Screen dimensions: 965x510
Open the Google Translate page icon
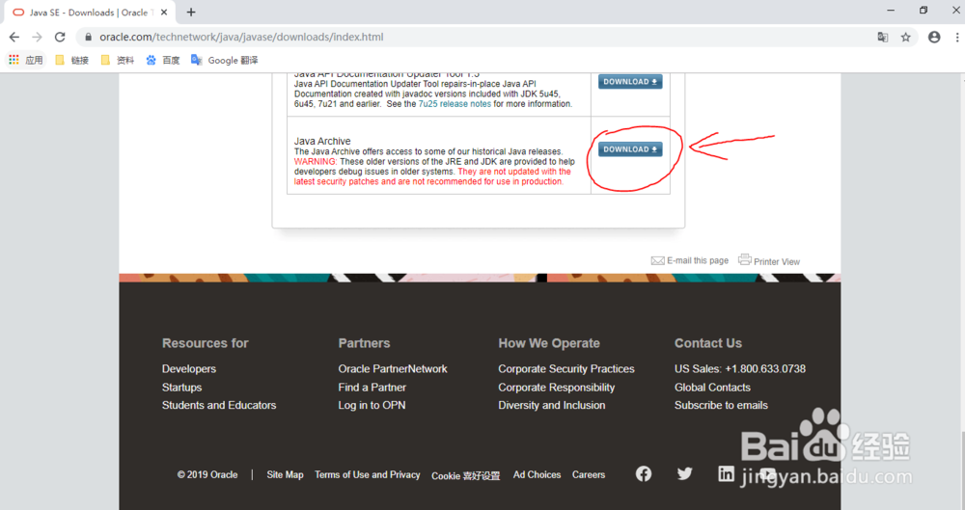click(883, 37)
